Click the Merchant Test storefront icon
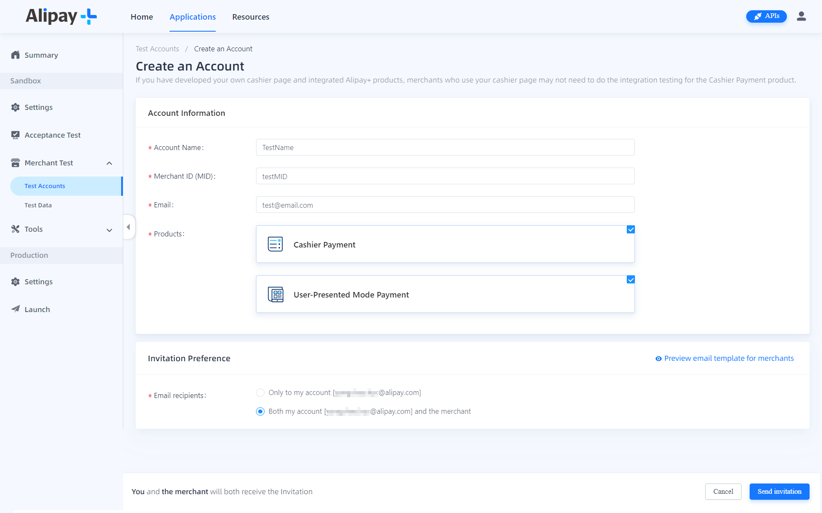This screenshot has width=822, height=513. 15,162
